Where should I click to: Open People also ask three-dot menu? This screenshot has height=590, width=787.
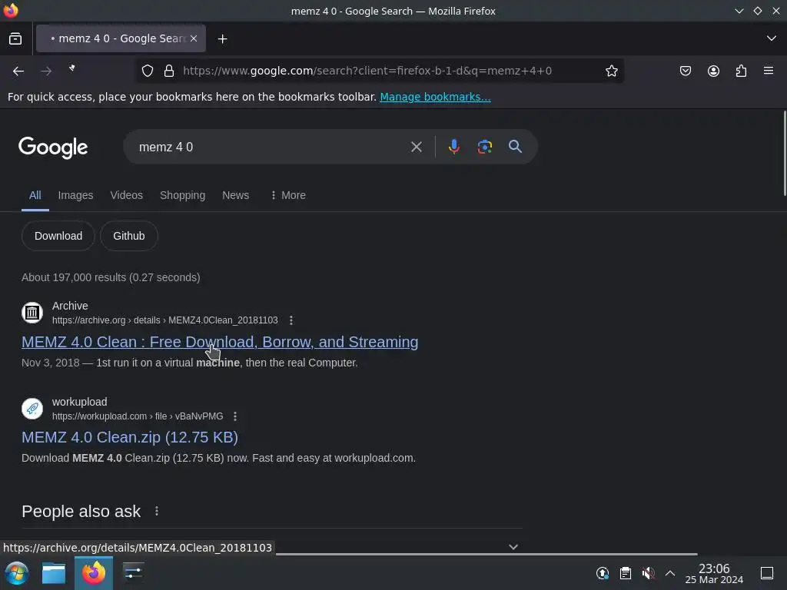[157, 511]
